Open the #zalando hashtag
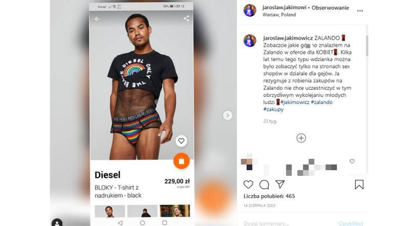 [322, 102]
